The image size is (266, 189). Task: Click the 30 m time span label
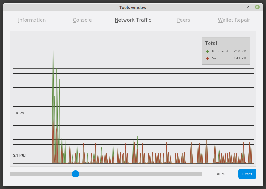[220, 174]
